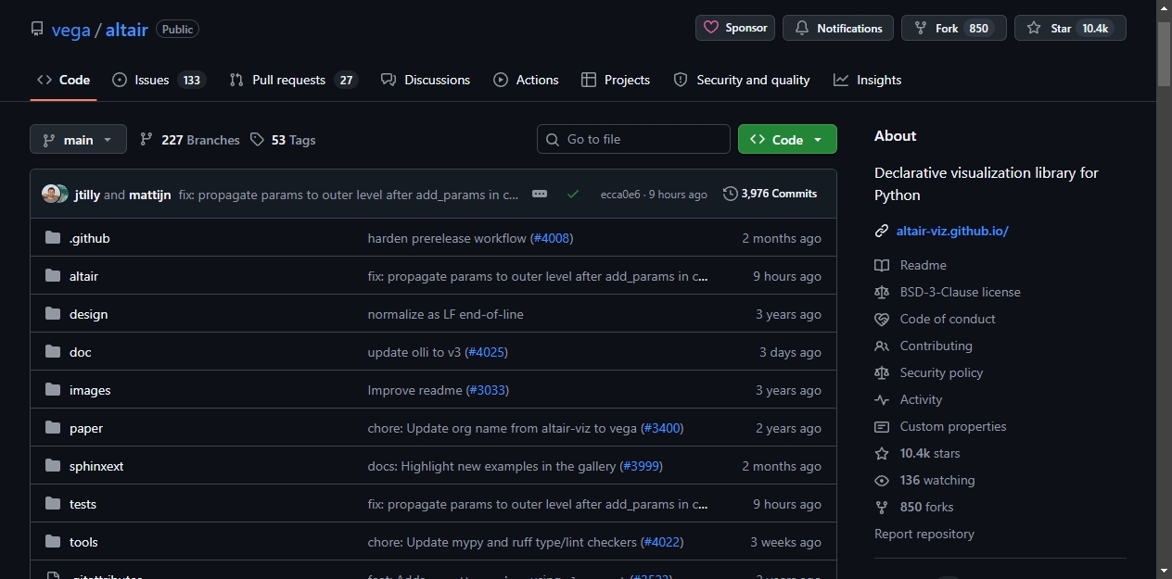Click the 136 watching eye icon

[x=882, y=480]
